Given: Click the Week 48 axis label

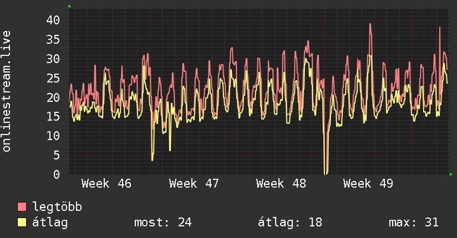Looking at the screenshot, I should point(281,184).
